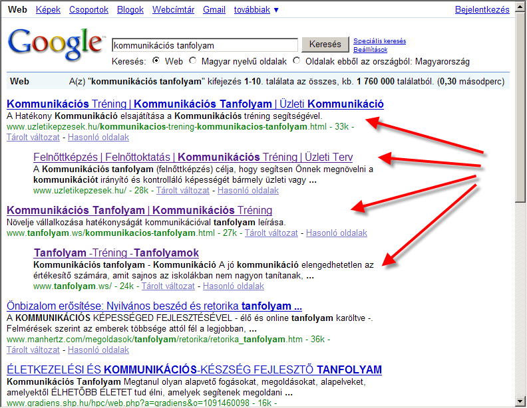Click the green URL www.gradiens.shp.hu

[x=128, y=403]
